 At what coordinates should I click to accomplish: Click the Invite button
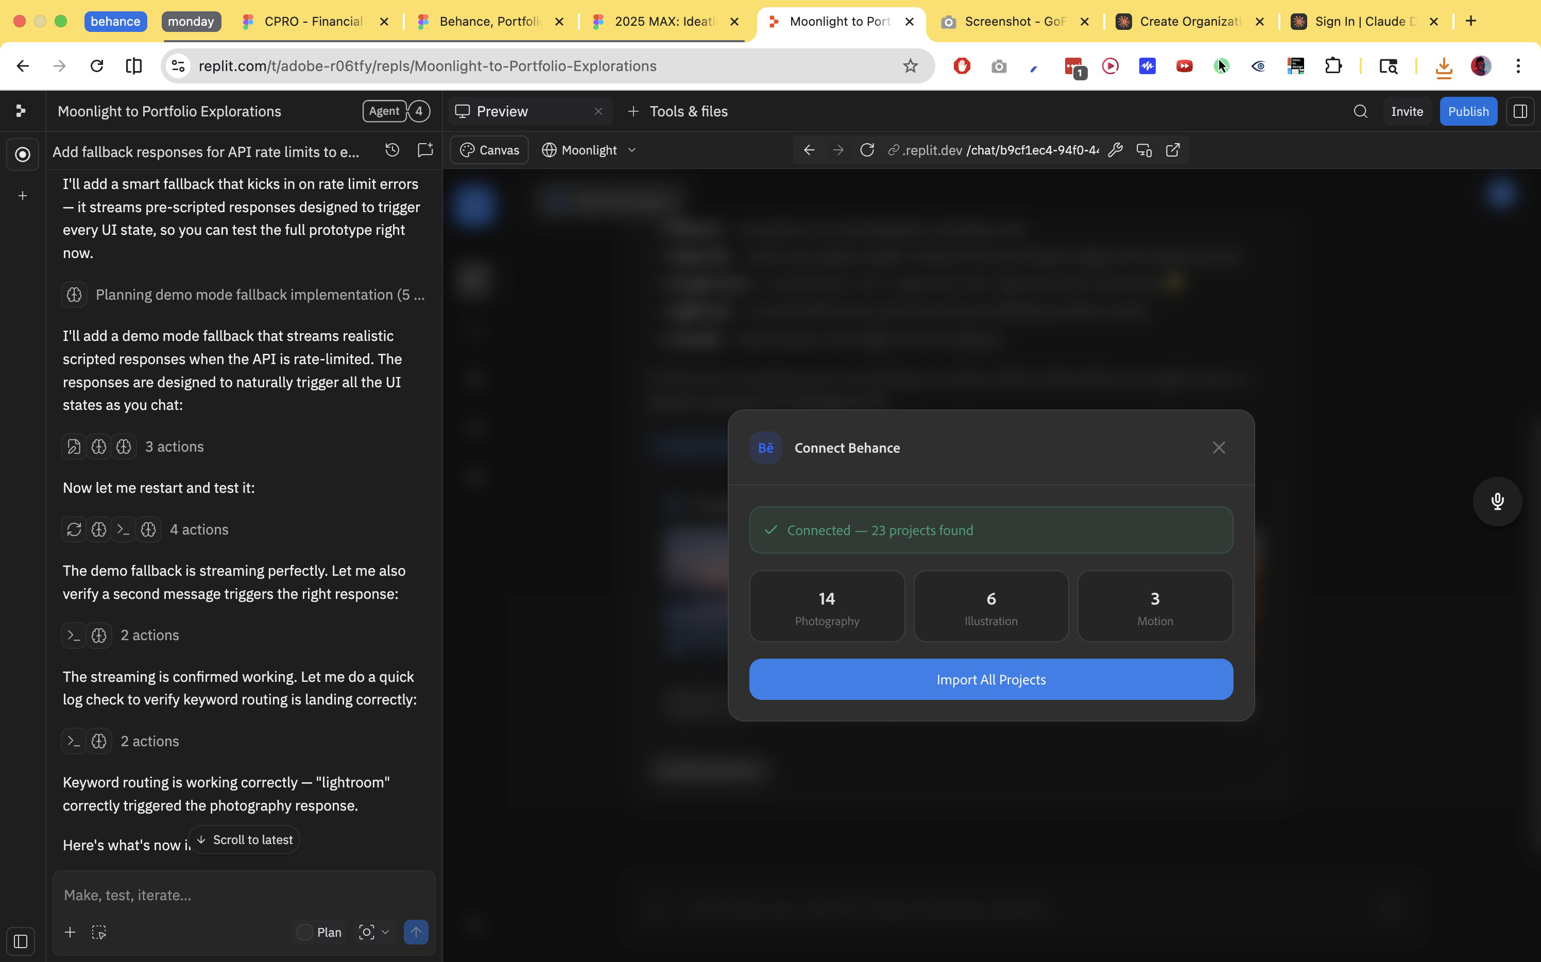1407,111
